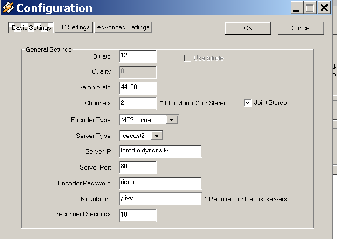The image size is (337, 239).
Task: Minimize the Configuration dialog
Action: [x=297, y=8]
